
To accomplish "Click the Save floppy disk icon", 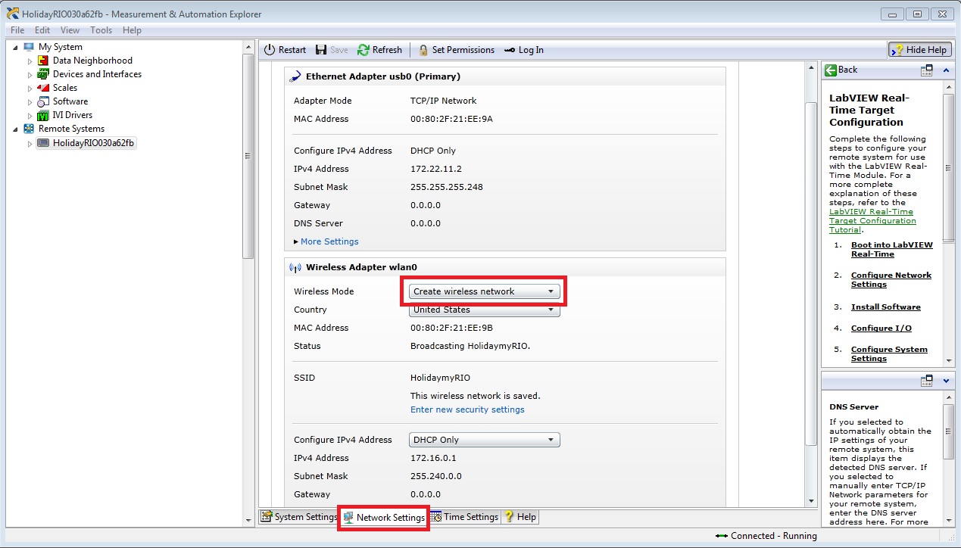I will [x=321, y=50].
